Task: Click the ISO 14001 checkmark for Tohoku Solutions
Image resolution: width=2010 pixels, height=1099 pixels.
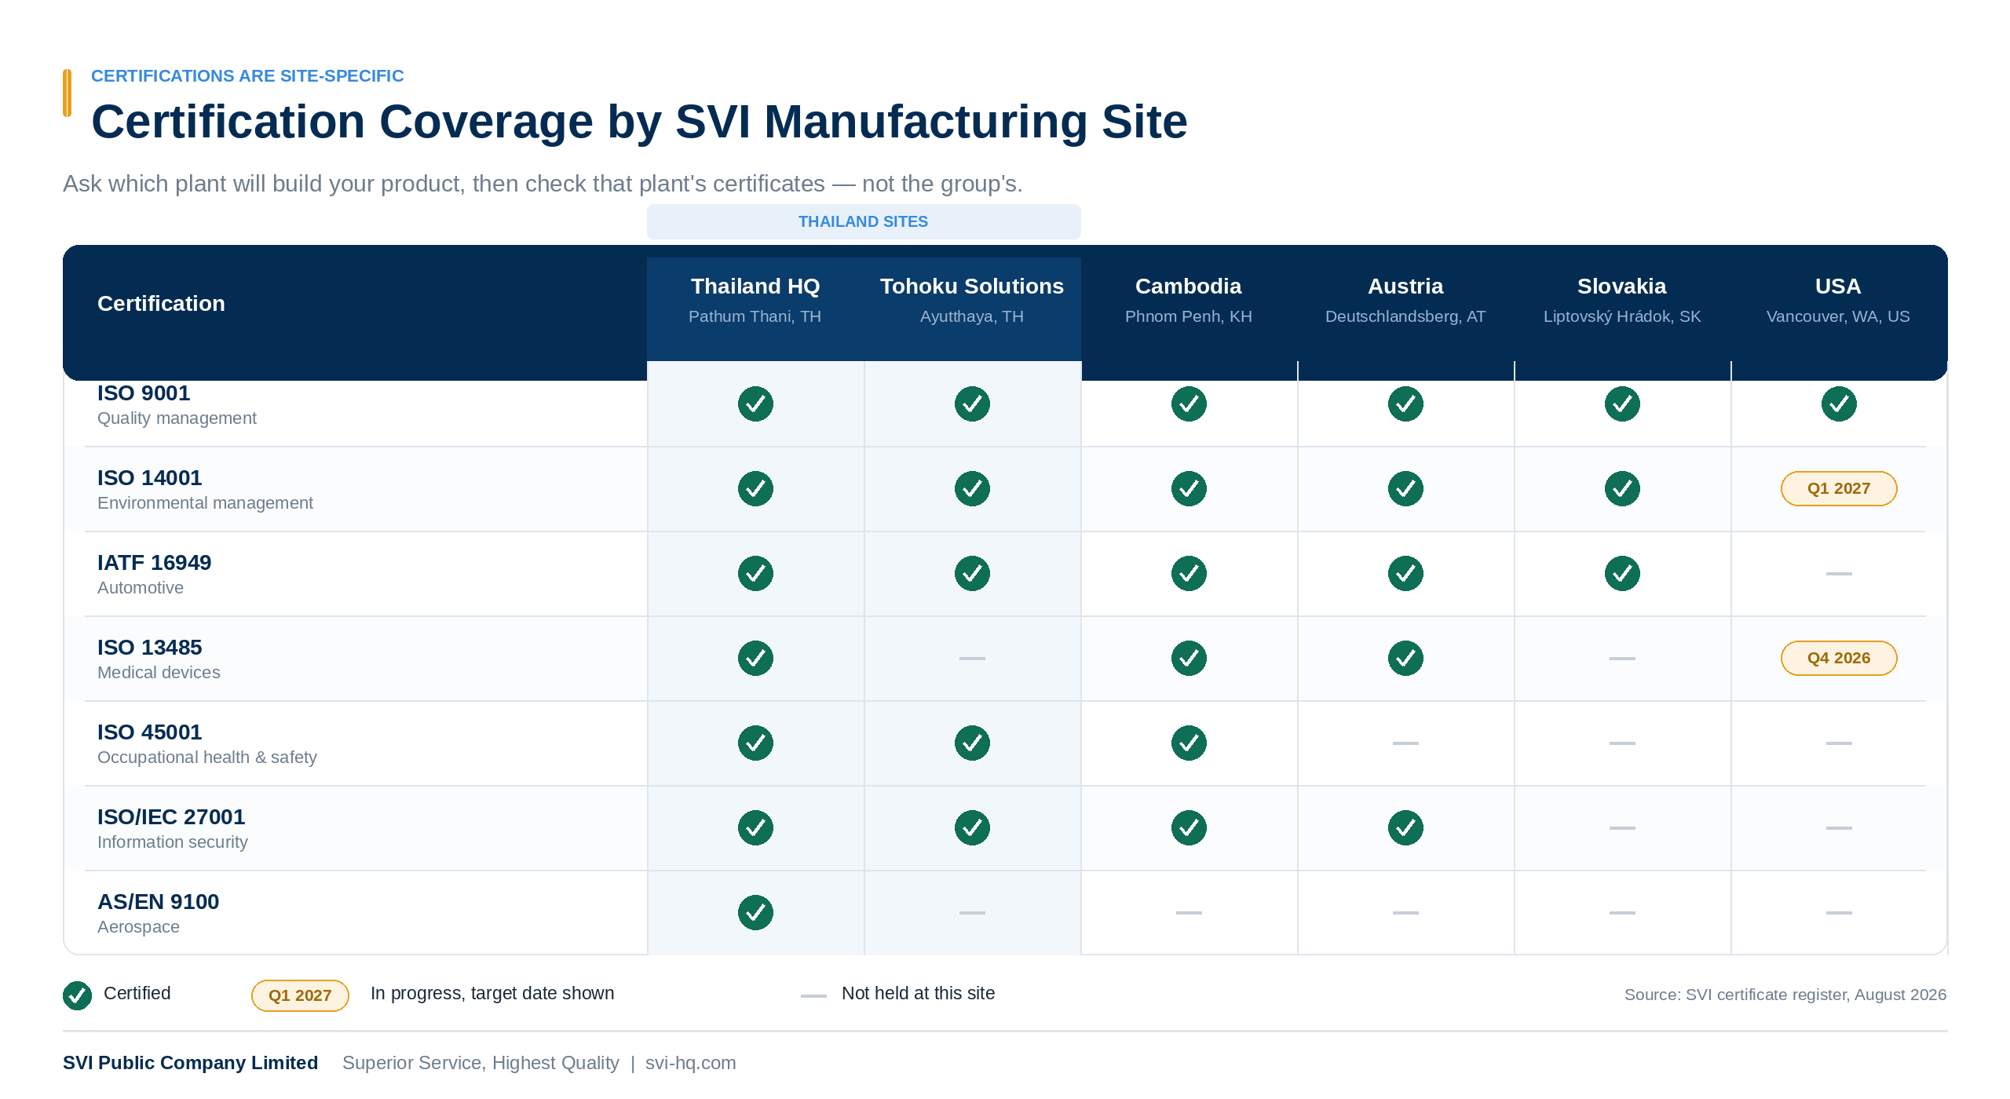Action: point(972,489)
